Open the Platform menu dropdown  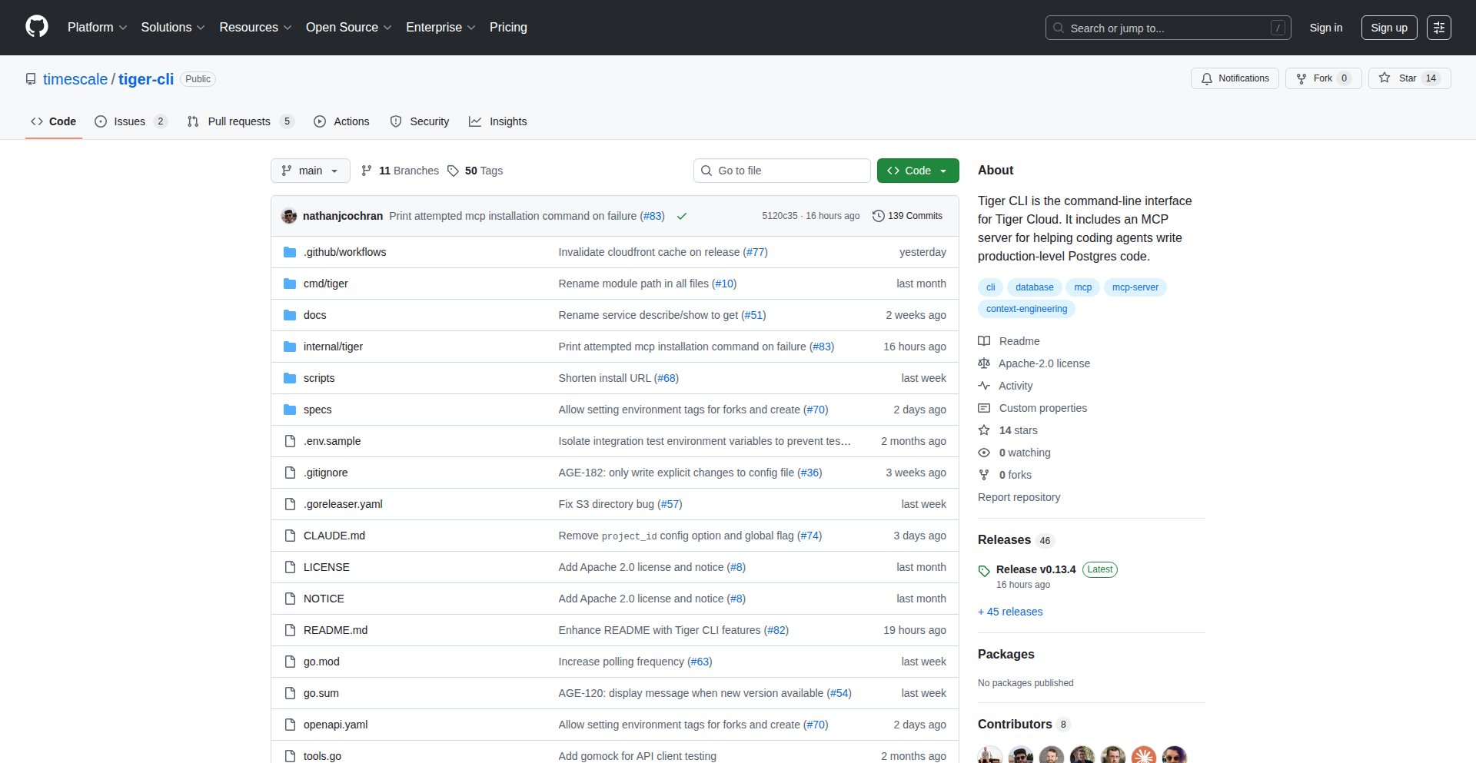pyautogui.click(x=97, y=27)
